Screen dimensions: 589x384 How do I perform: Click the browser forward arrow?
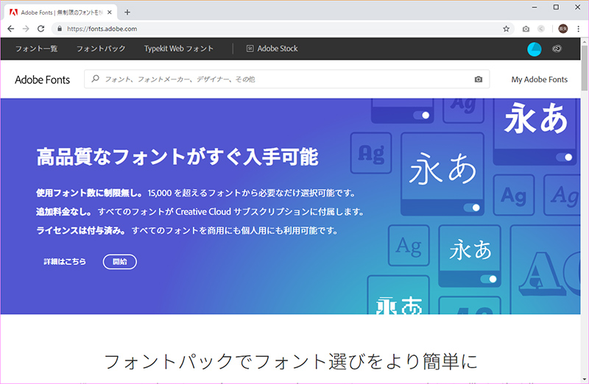26,29
